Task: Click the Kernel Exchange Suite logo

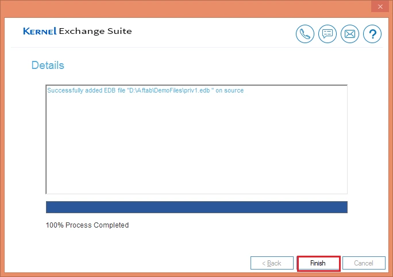Action: coord(78,31)
